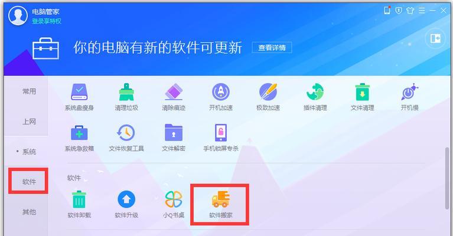
Task: Open 系统盘瘦身 disk slimming tool
Action: coord(79,92)
